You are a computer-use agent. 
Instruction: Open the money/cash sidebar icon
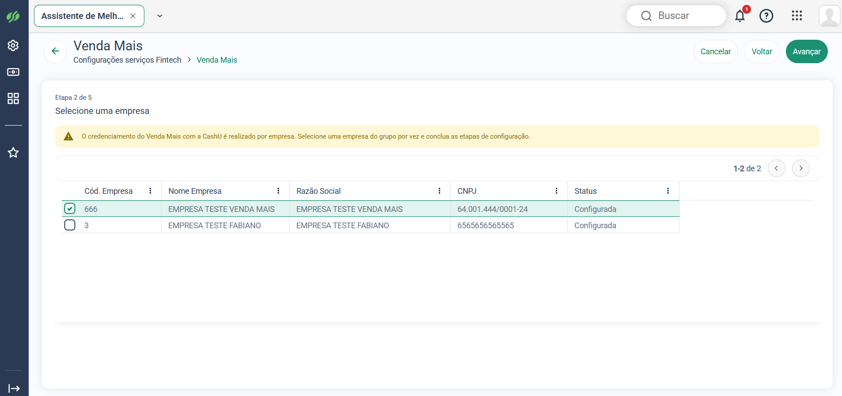(x=13, y=72)
